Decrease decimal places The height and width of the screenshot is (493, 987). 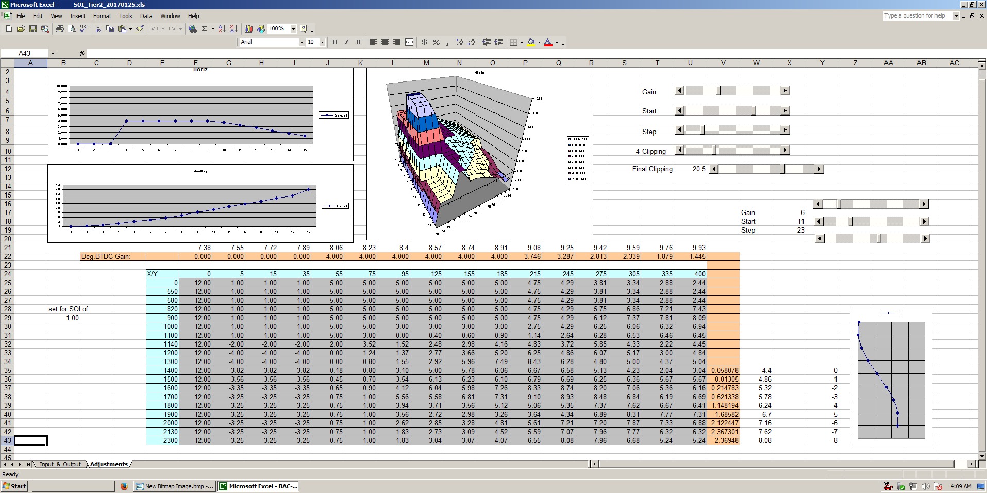[472, 42]
